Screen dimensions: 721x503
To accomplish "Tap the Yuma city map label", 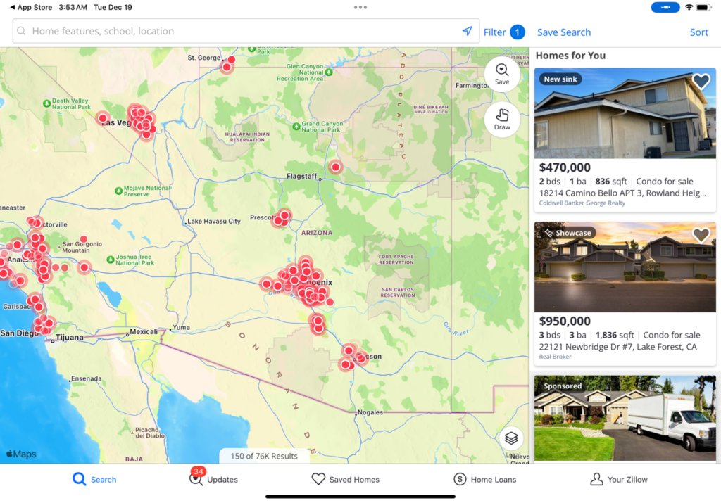I will 181,328.
